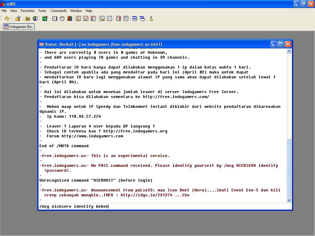The width and height of the screenshot is (315, 236).
Task: Click the DCC Chat icon
Action: (86, 19)
